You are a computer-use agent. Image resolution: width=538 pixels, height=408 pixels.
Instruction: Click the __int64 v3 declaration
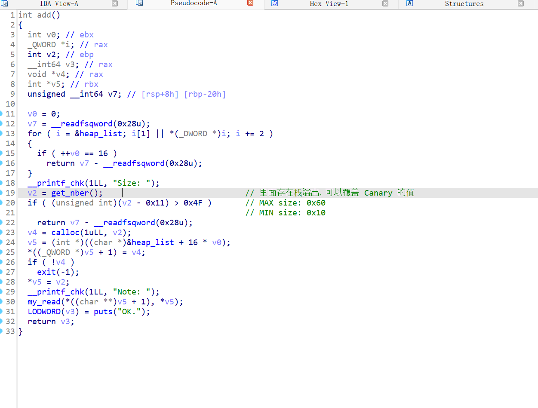point(53,64)
